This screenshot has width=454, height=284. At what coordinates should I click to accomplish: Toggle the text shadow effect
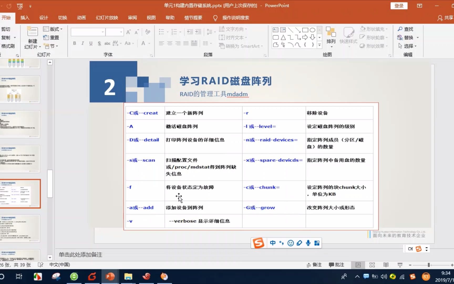coord(99,43)
